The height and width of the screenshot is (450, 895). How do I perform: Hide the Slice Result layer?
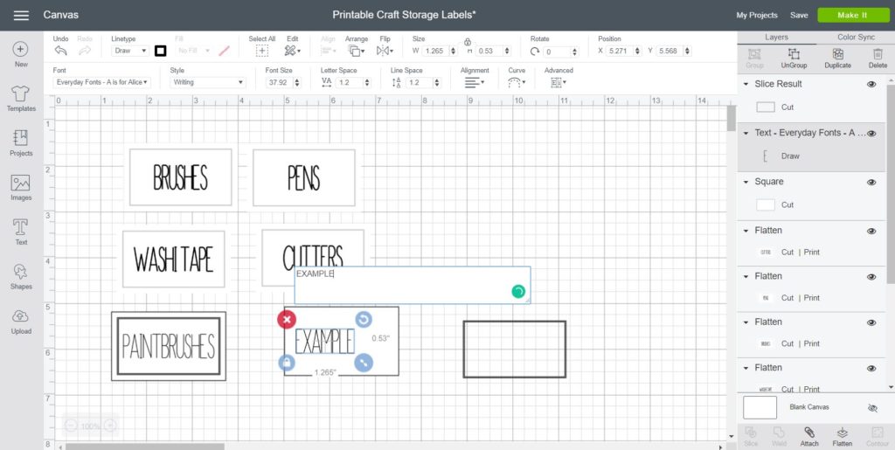[871, 84]
